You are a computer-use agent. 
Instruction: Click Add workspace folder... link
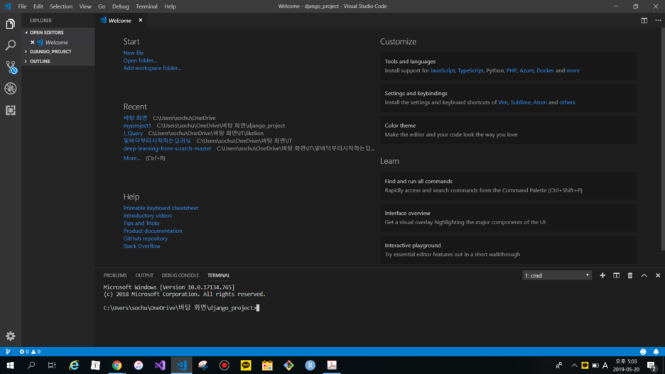pos(152,68)
